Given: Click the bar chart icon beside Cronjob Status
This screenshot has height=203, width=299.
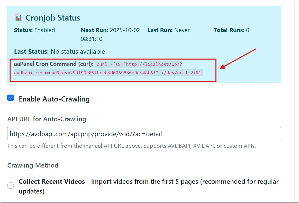Looking at the screenshot, I should pyautogui.click(x=18, y=18).
